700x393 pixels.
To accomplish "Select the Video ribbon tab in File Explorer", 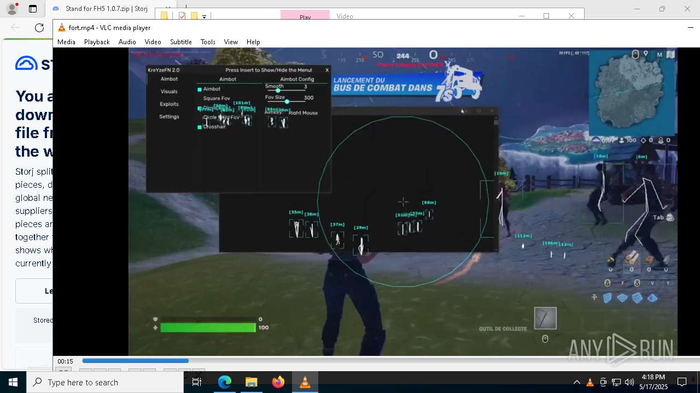I will click(345, 16).
